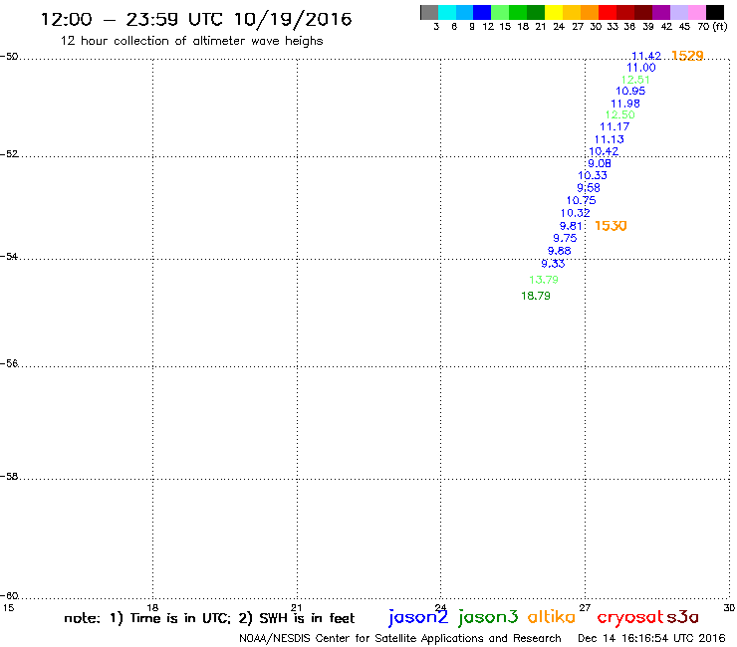Click the orange pass label 1530
Viewport: 737px width, 647px height.
[x=611, y=226]
